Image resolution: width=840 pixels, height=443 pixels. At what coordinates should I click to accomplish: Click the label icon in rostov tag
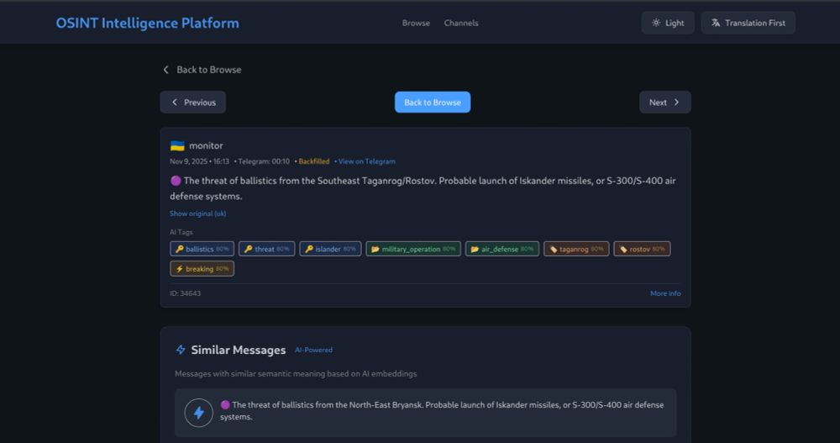[623, 249]
